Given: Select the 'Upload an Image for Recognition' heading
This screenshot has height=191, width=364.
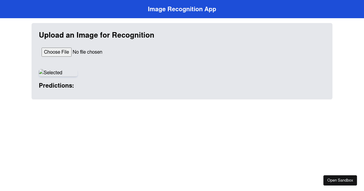Looking at the screenshot, I should (96, 35).
